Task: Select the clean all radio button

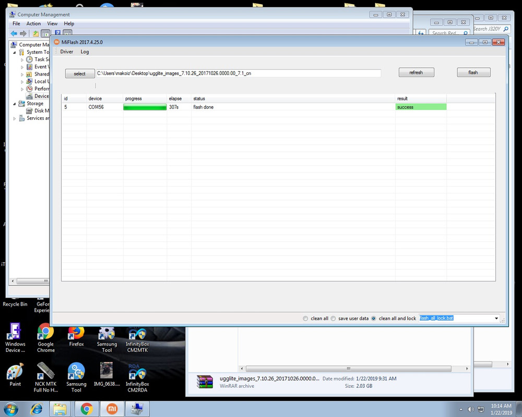Action: (305, 318)
